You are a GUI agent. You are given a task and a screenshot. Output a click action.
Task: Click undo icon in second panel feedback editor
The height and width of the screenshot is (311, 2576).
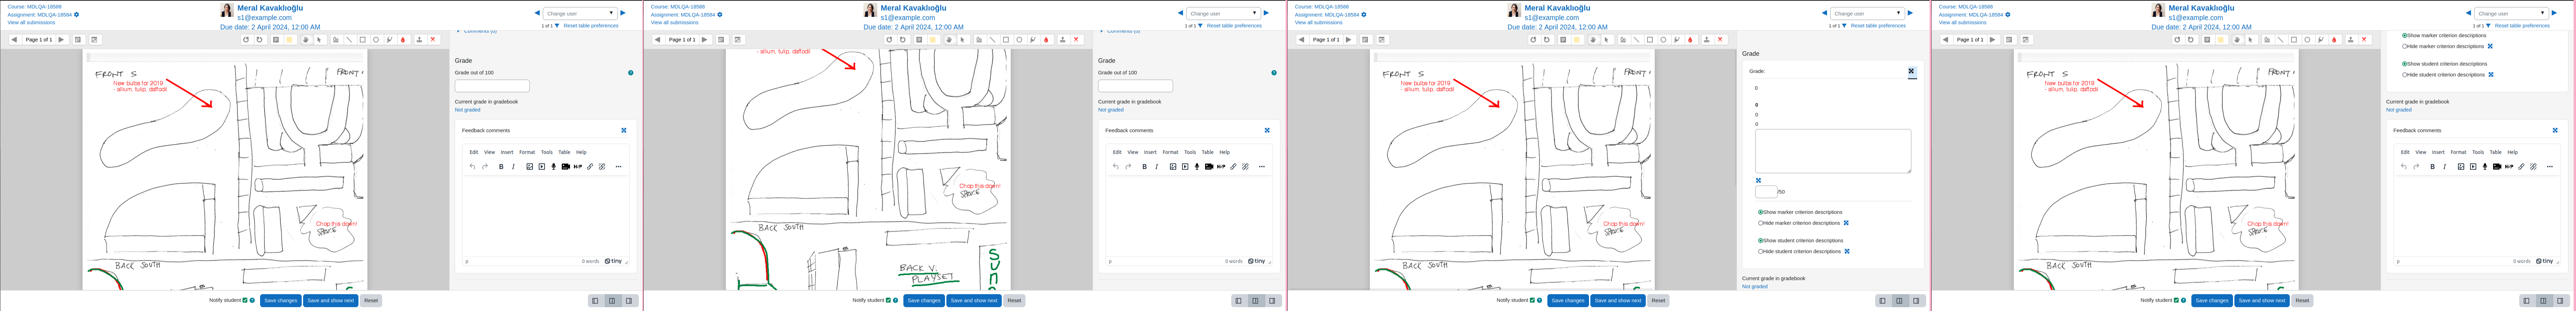(x=1115, y=167)
